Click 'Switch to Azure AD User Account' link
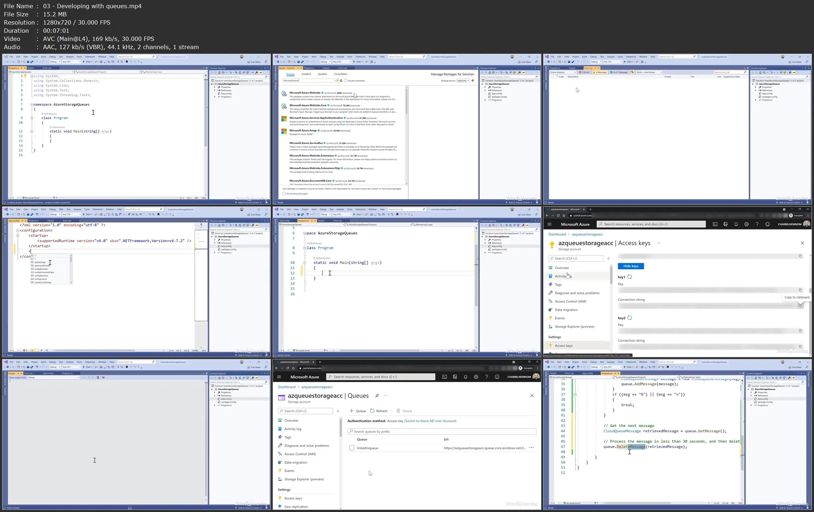The height and width of the screenshot is (512, 814). [430, 421]
